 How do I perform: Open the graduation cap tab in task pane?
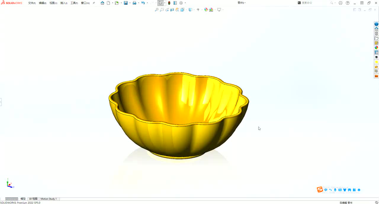point(376,57)
